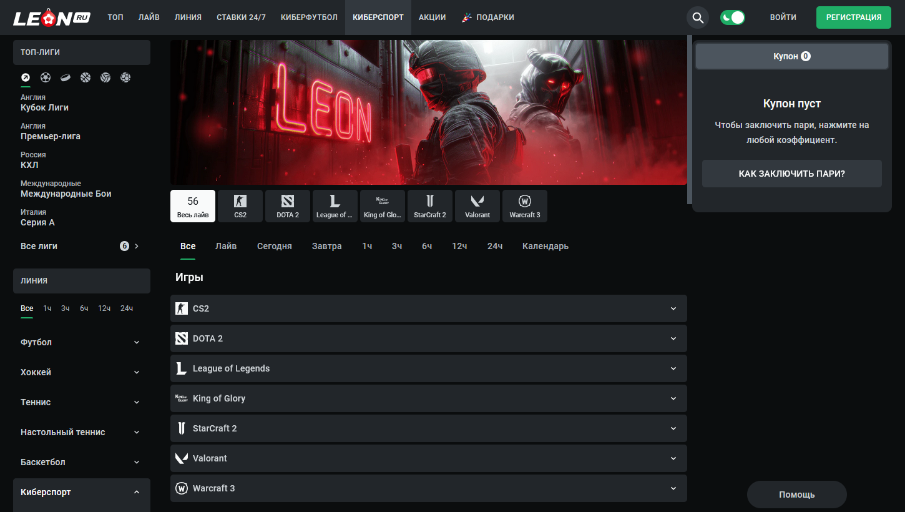Screen dimensions: 905x512
Task: Open the League of Legends tile below banner
Action: pyautogui.click(x=335, y=206)
